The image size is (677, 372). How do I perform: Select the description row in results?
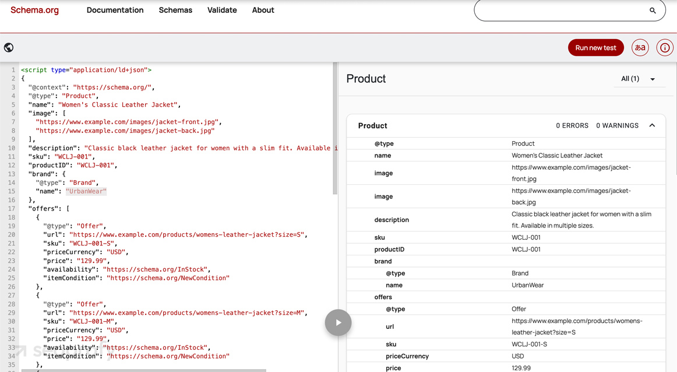pyautogui.click(x=506, y=219)
